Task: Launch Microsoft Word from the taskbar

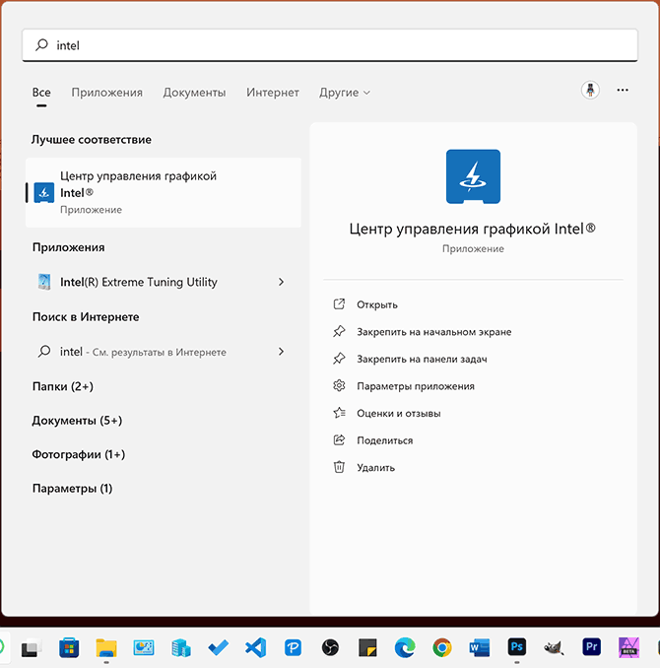Action: (480, 648)
